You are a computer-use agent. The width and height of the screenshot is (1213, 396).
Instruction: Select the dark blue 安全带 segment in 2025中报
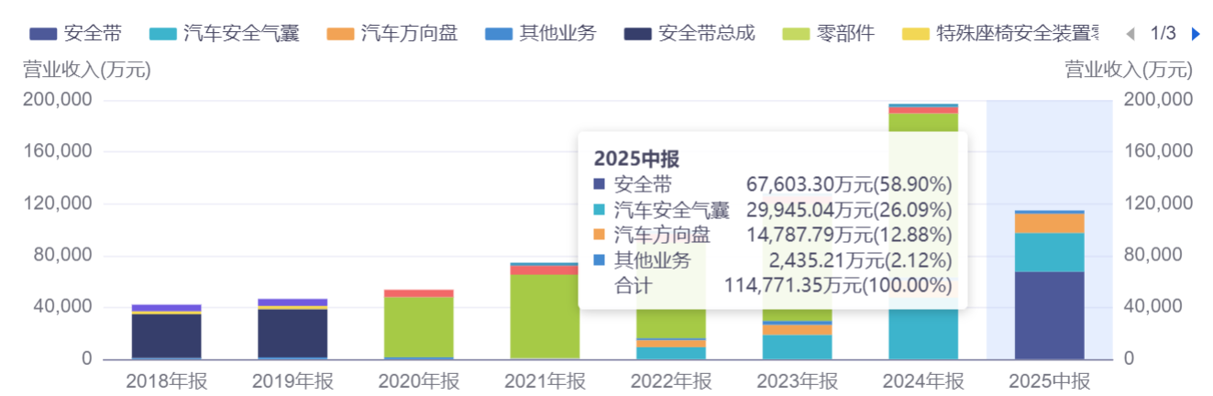click(1049, 314)
